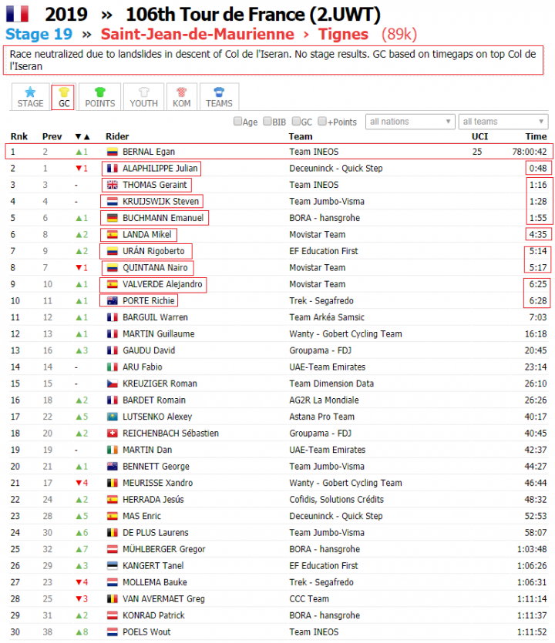This screenshot has width=555, height=643.
Task: Toggle the GC column checkbox
Action: click(x=296, y=121)
